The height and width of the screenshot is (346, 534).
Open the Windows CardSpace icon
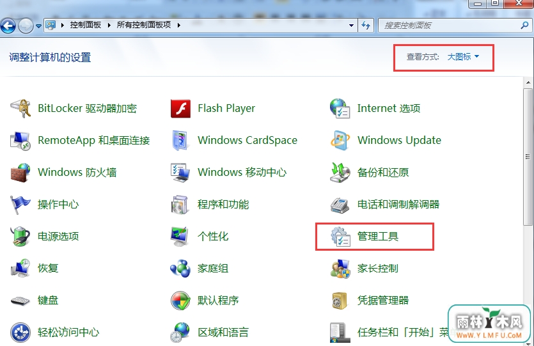[180, 140]
